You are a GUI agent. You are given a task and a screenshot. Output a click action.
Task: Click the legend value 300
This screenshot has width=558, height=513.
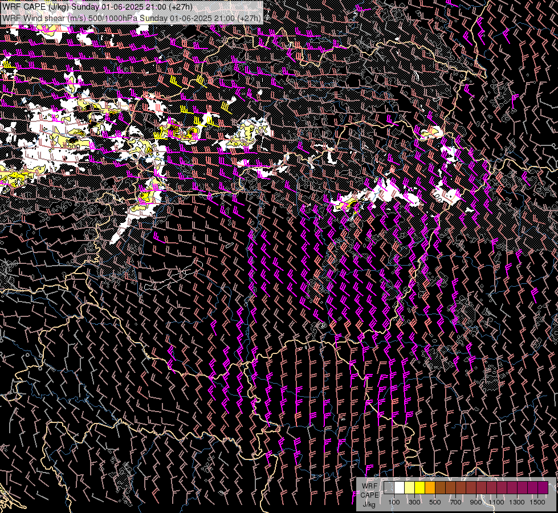(x=414, y=502)
